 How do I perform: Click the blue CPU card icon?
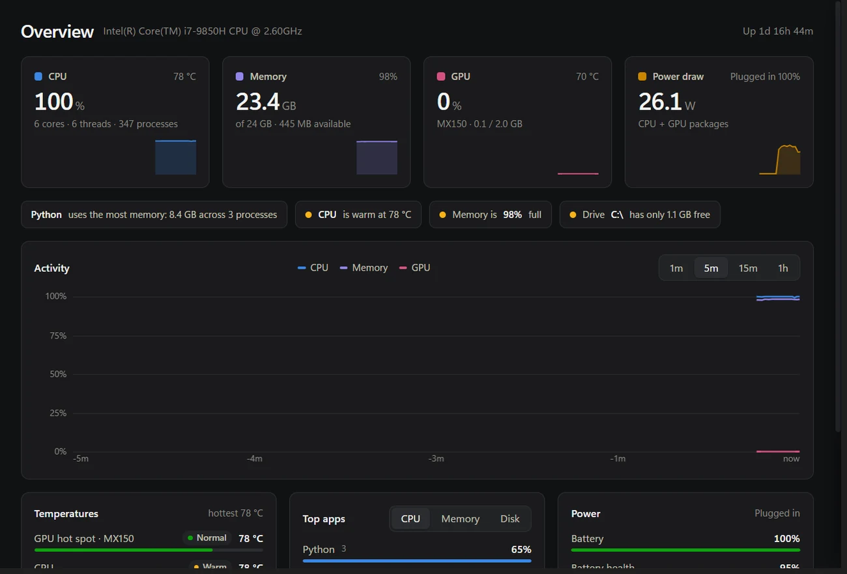38,76
